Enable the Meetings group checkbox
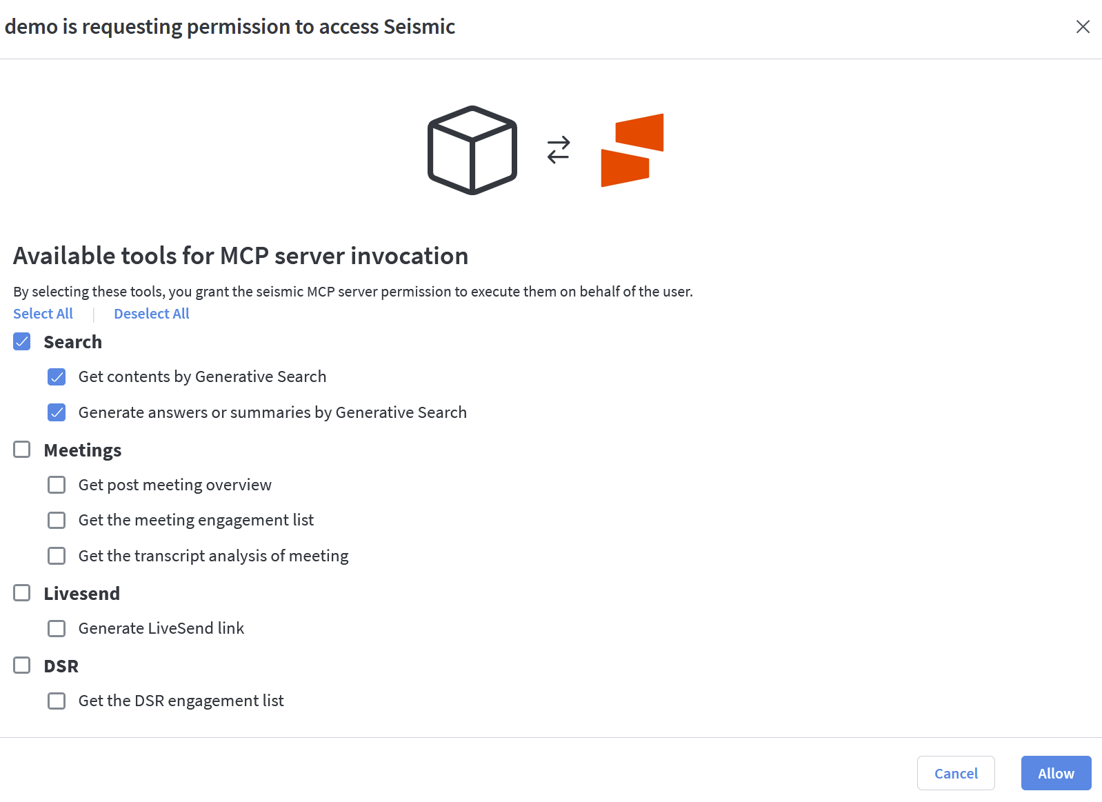 pos(22,450)
